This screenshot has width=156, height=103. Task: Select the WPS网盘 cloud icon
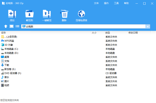tap(2, 41)
